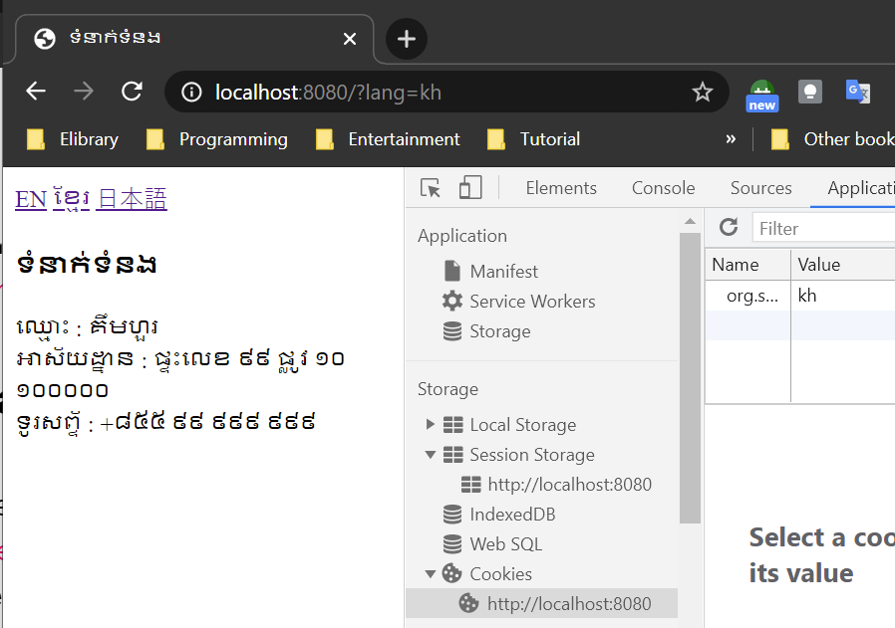The width and height of the screenshot is (895, 628).
Task: Refresh the cookies table
Action: coord(729,228)
